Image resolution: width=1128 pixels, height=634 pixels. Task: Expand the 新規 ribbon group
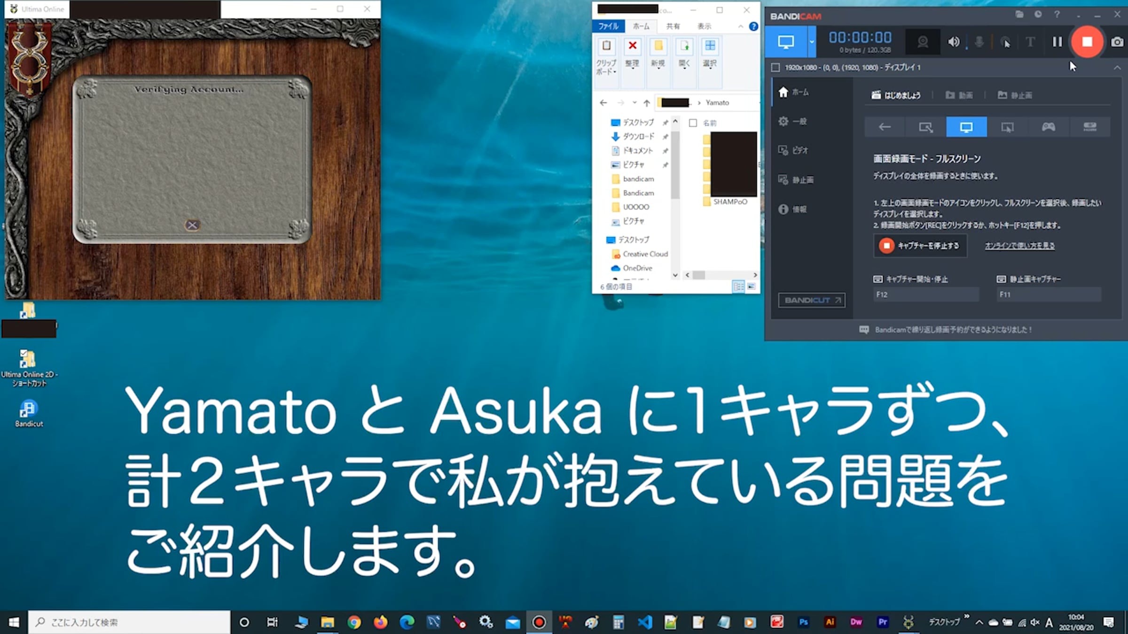click(x=658, y=62)
